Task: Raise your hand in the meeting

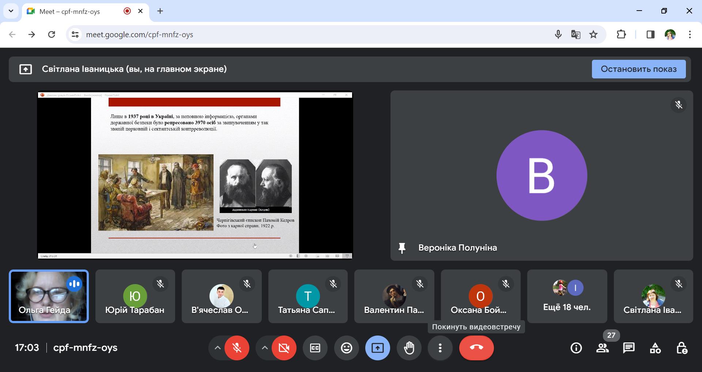Action: coord(409,348)
